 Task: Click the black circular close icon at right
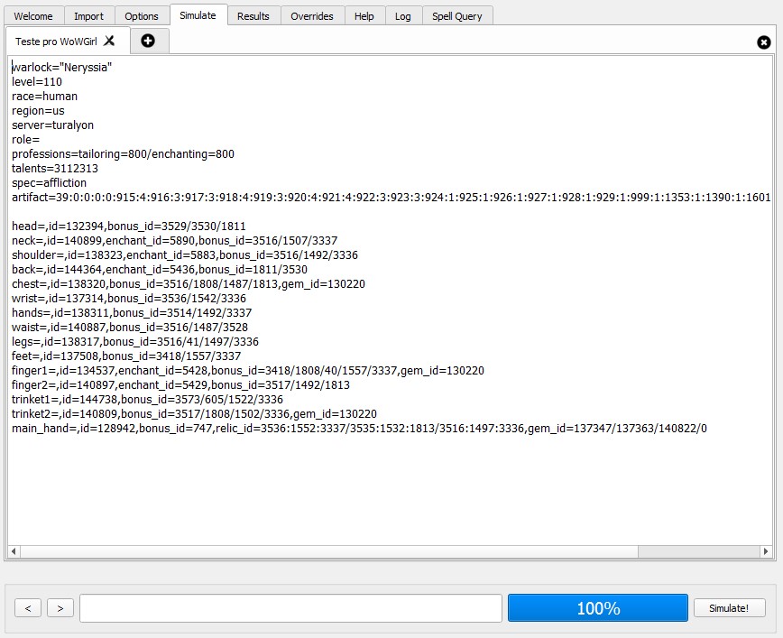[764, 42]
